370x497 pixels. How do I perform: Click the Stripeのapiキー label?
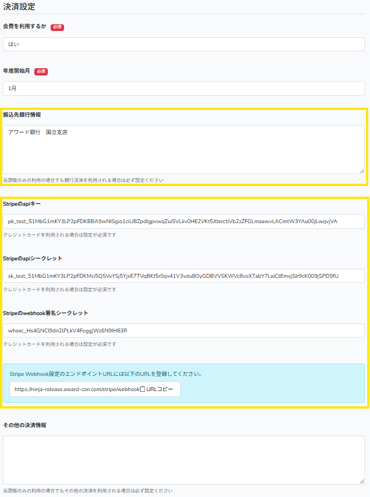[22, 203]
